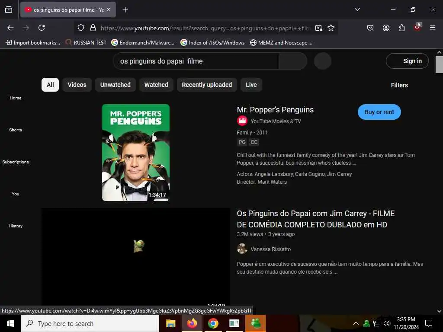Toggle picture-in-picture icon in address bar

coord(319,28)
